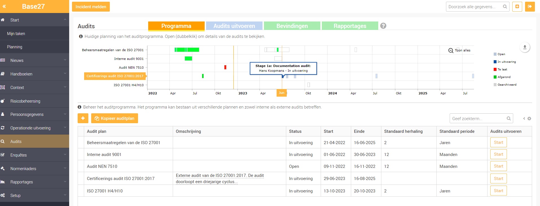Click the orange plus icon in the top bar
This screenshot has height=206, width=540.
click(517, 6)
